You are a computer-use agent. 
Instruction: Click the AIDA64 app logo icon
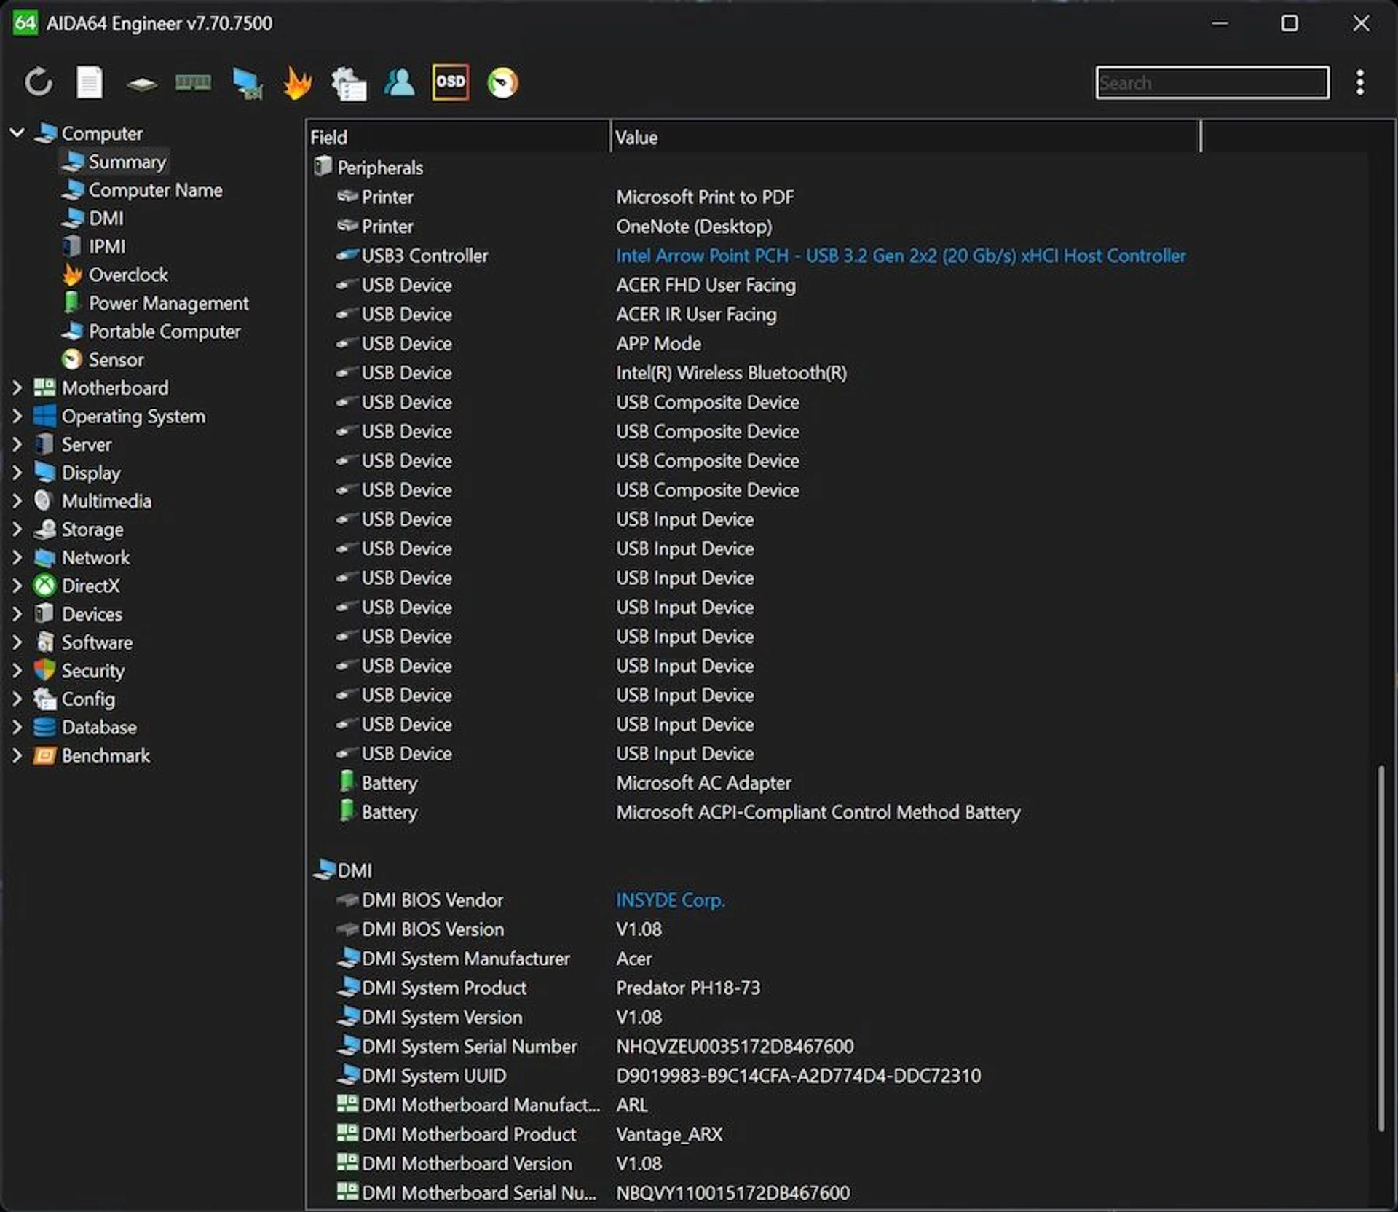click(x=25, y=23)
